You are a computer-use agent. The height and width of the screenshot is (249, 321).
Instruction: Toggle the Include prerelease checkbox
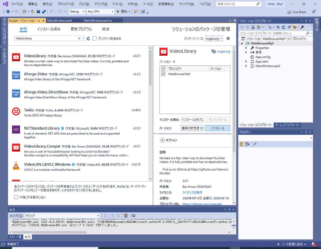pos(94,38)
